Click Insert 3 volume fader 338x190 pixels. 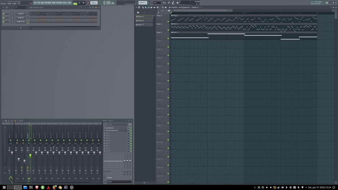[30, 156]
